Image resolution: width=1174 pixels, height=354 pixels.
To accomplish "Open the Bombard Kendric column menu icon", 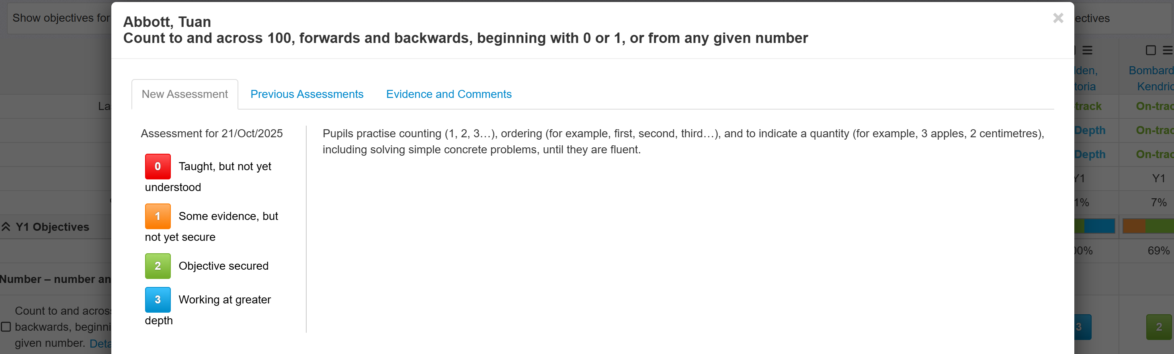I will point(1167,50).
